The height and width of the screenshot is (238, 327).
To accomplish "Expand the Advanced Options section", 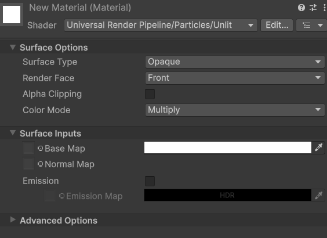I will click(x=13, y=219).
